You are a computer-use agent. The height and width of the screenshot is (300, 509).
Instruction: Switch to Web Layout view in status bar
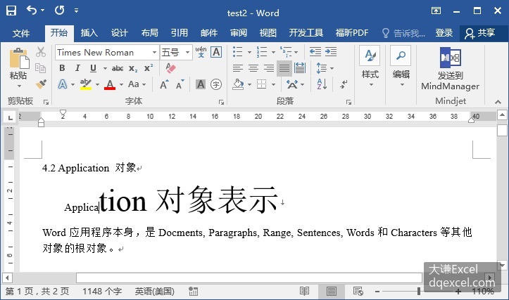pos(358,292)
